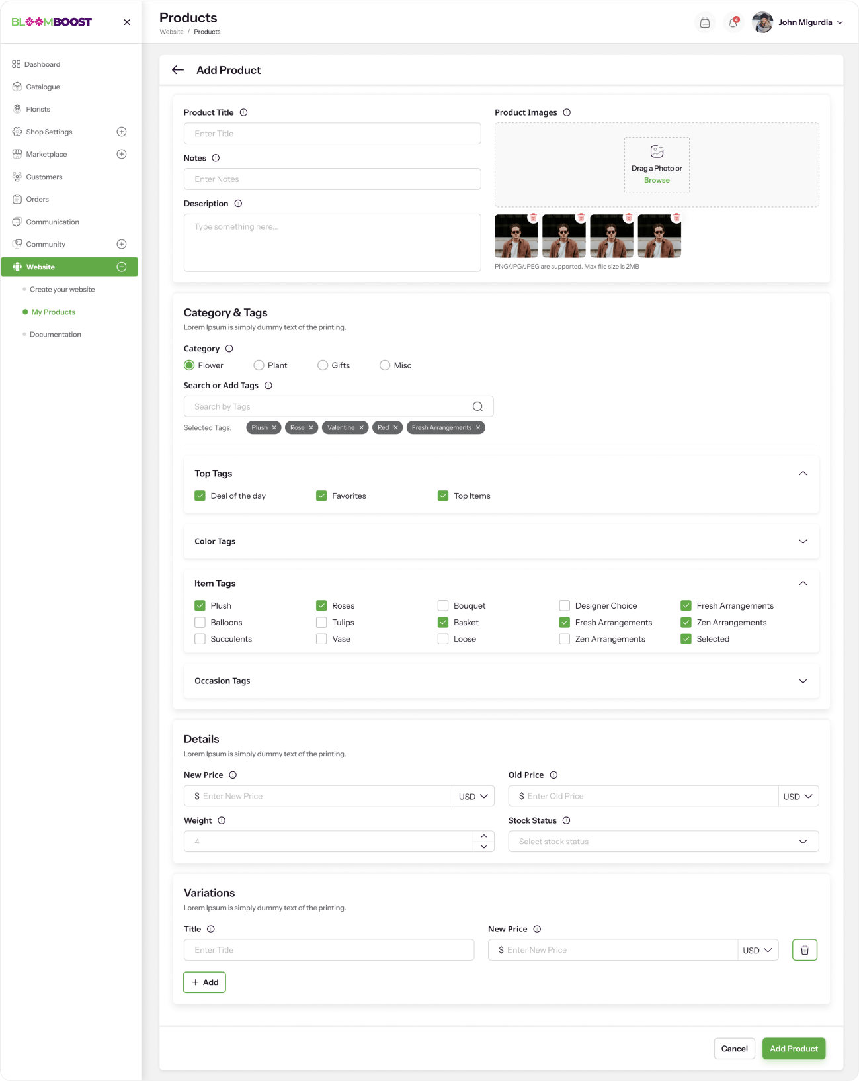Click the shopping bag icon in header
The width and height of the screenshot is (859, 1081).
pyautogui.click(x=705, y=22)
